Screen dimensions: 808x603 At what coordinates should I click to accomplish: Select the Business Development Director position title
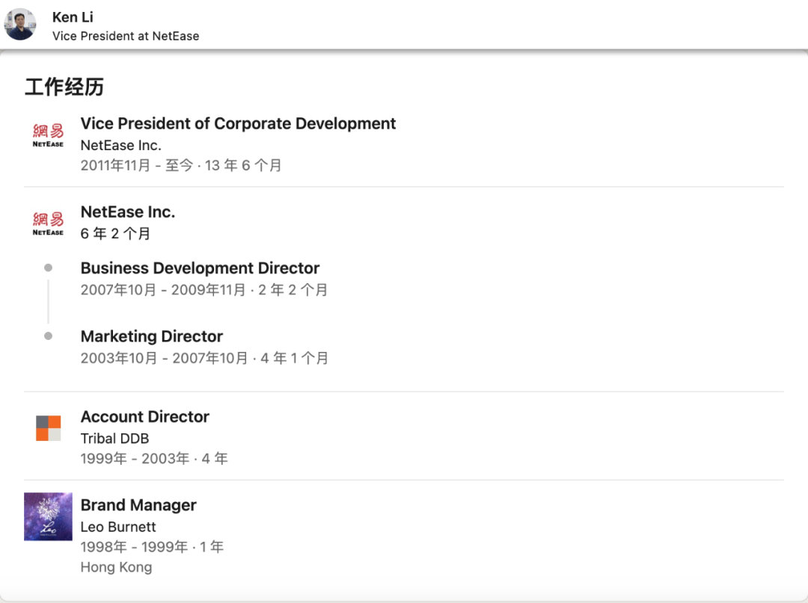click(x=200, y=268)
